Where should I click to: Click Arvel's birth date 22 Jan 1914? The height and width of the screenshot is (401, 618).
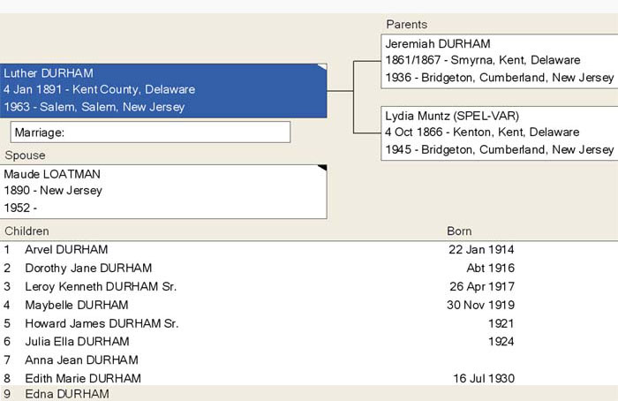point(481,250)
